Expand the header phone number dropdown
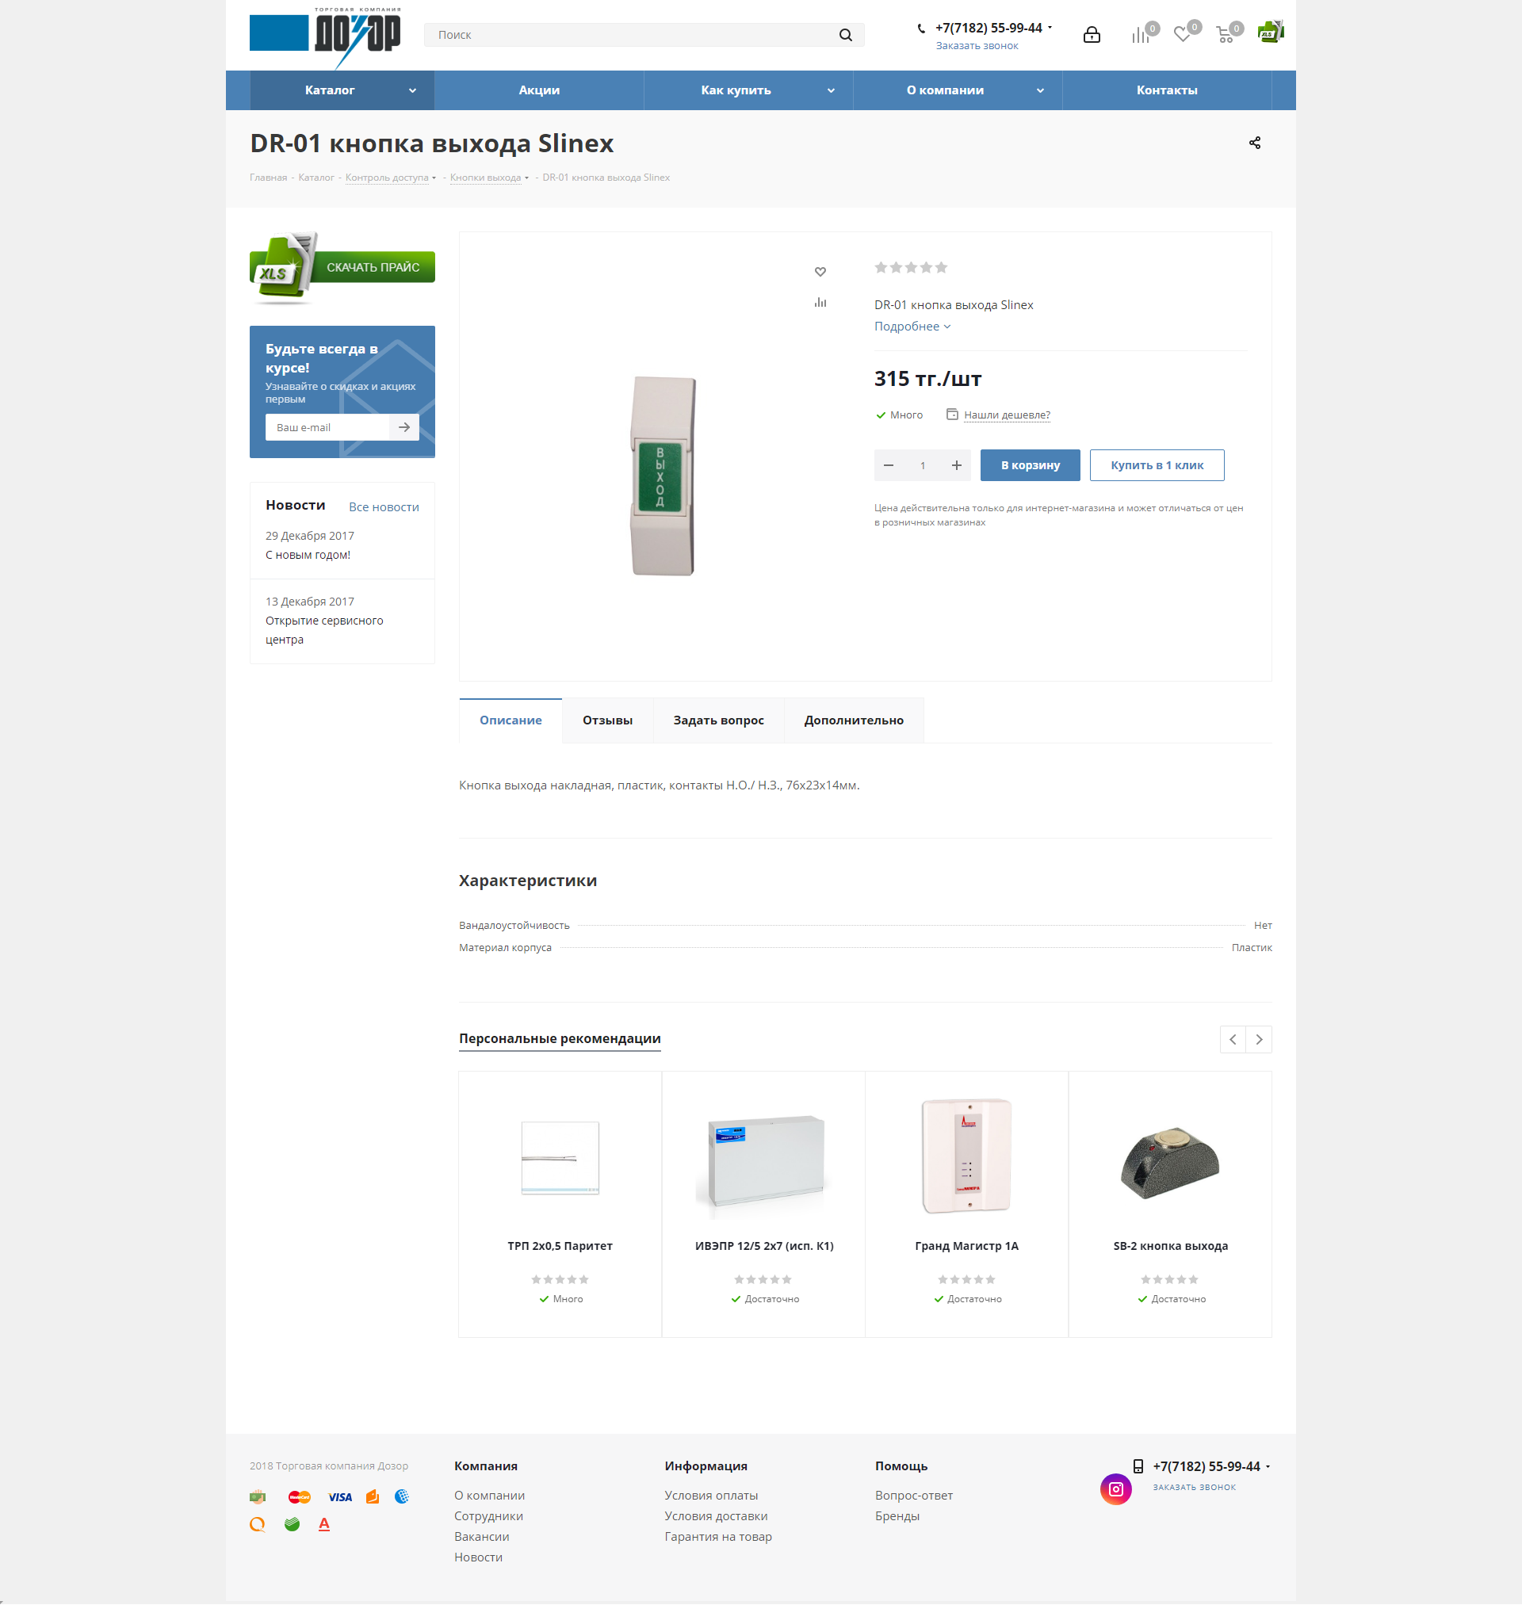The width and height of the screenshot is (1522, 1605). [1050, 28]
